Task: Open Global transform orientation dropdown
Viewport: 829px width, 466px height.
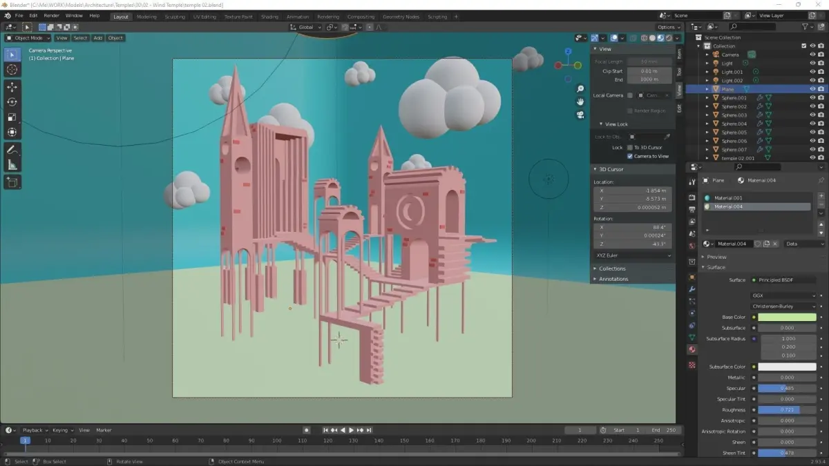Action: point(304,27)
